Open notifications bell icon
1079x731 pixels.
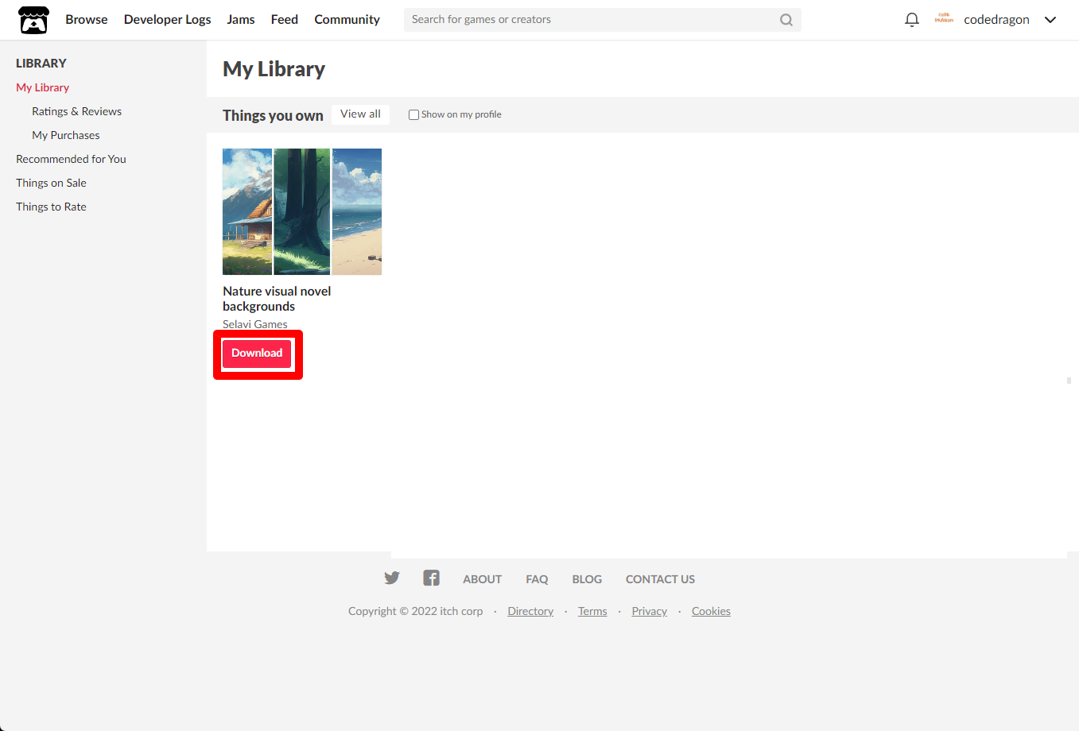click(x=912, y=20)
